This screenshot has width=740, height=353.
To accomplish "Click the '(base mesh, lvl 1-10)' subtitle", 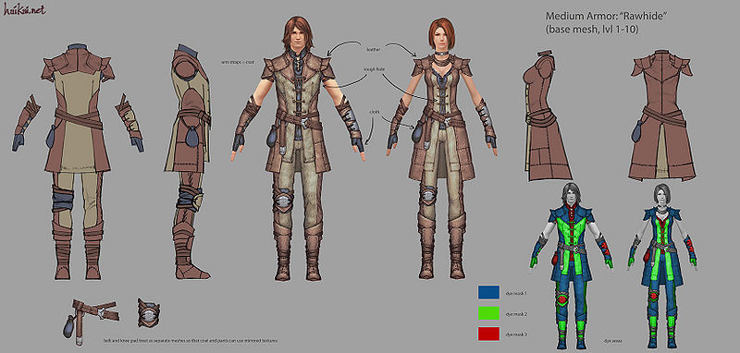I will [x=592, y=30].
